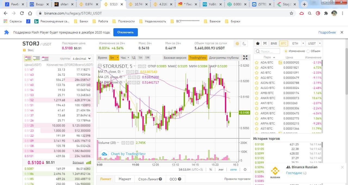Show both bids and asks order book view
The image size is (348, 185).
28,58
